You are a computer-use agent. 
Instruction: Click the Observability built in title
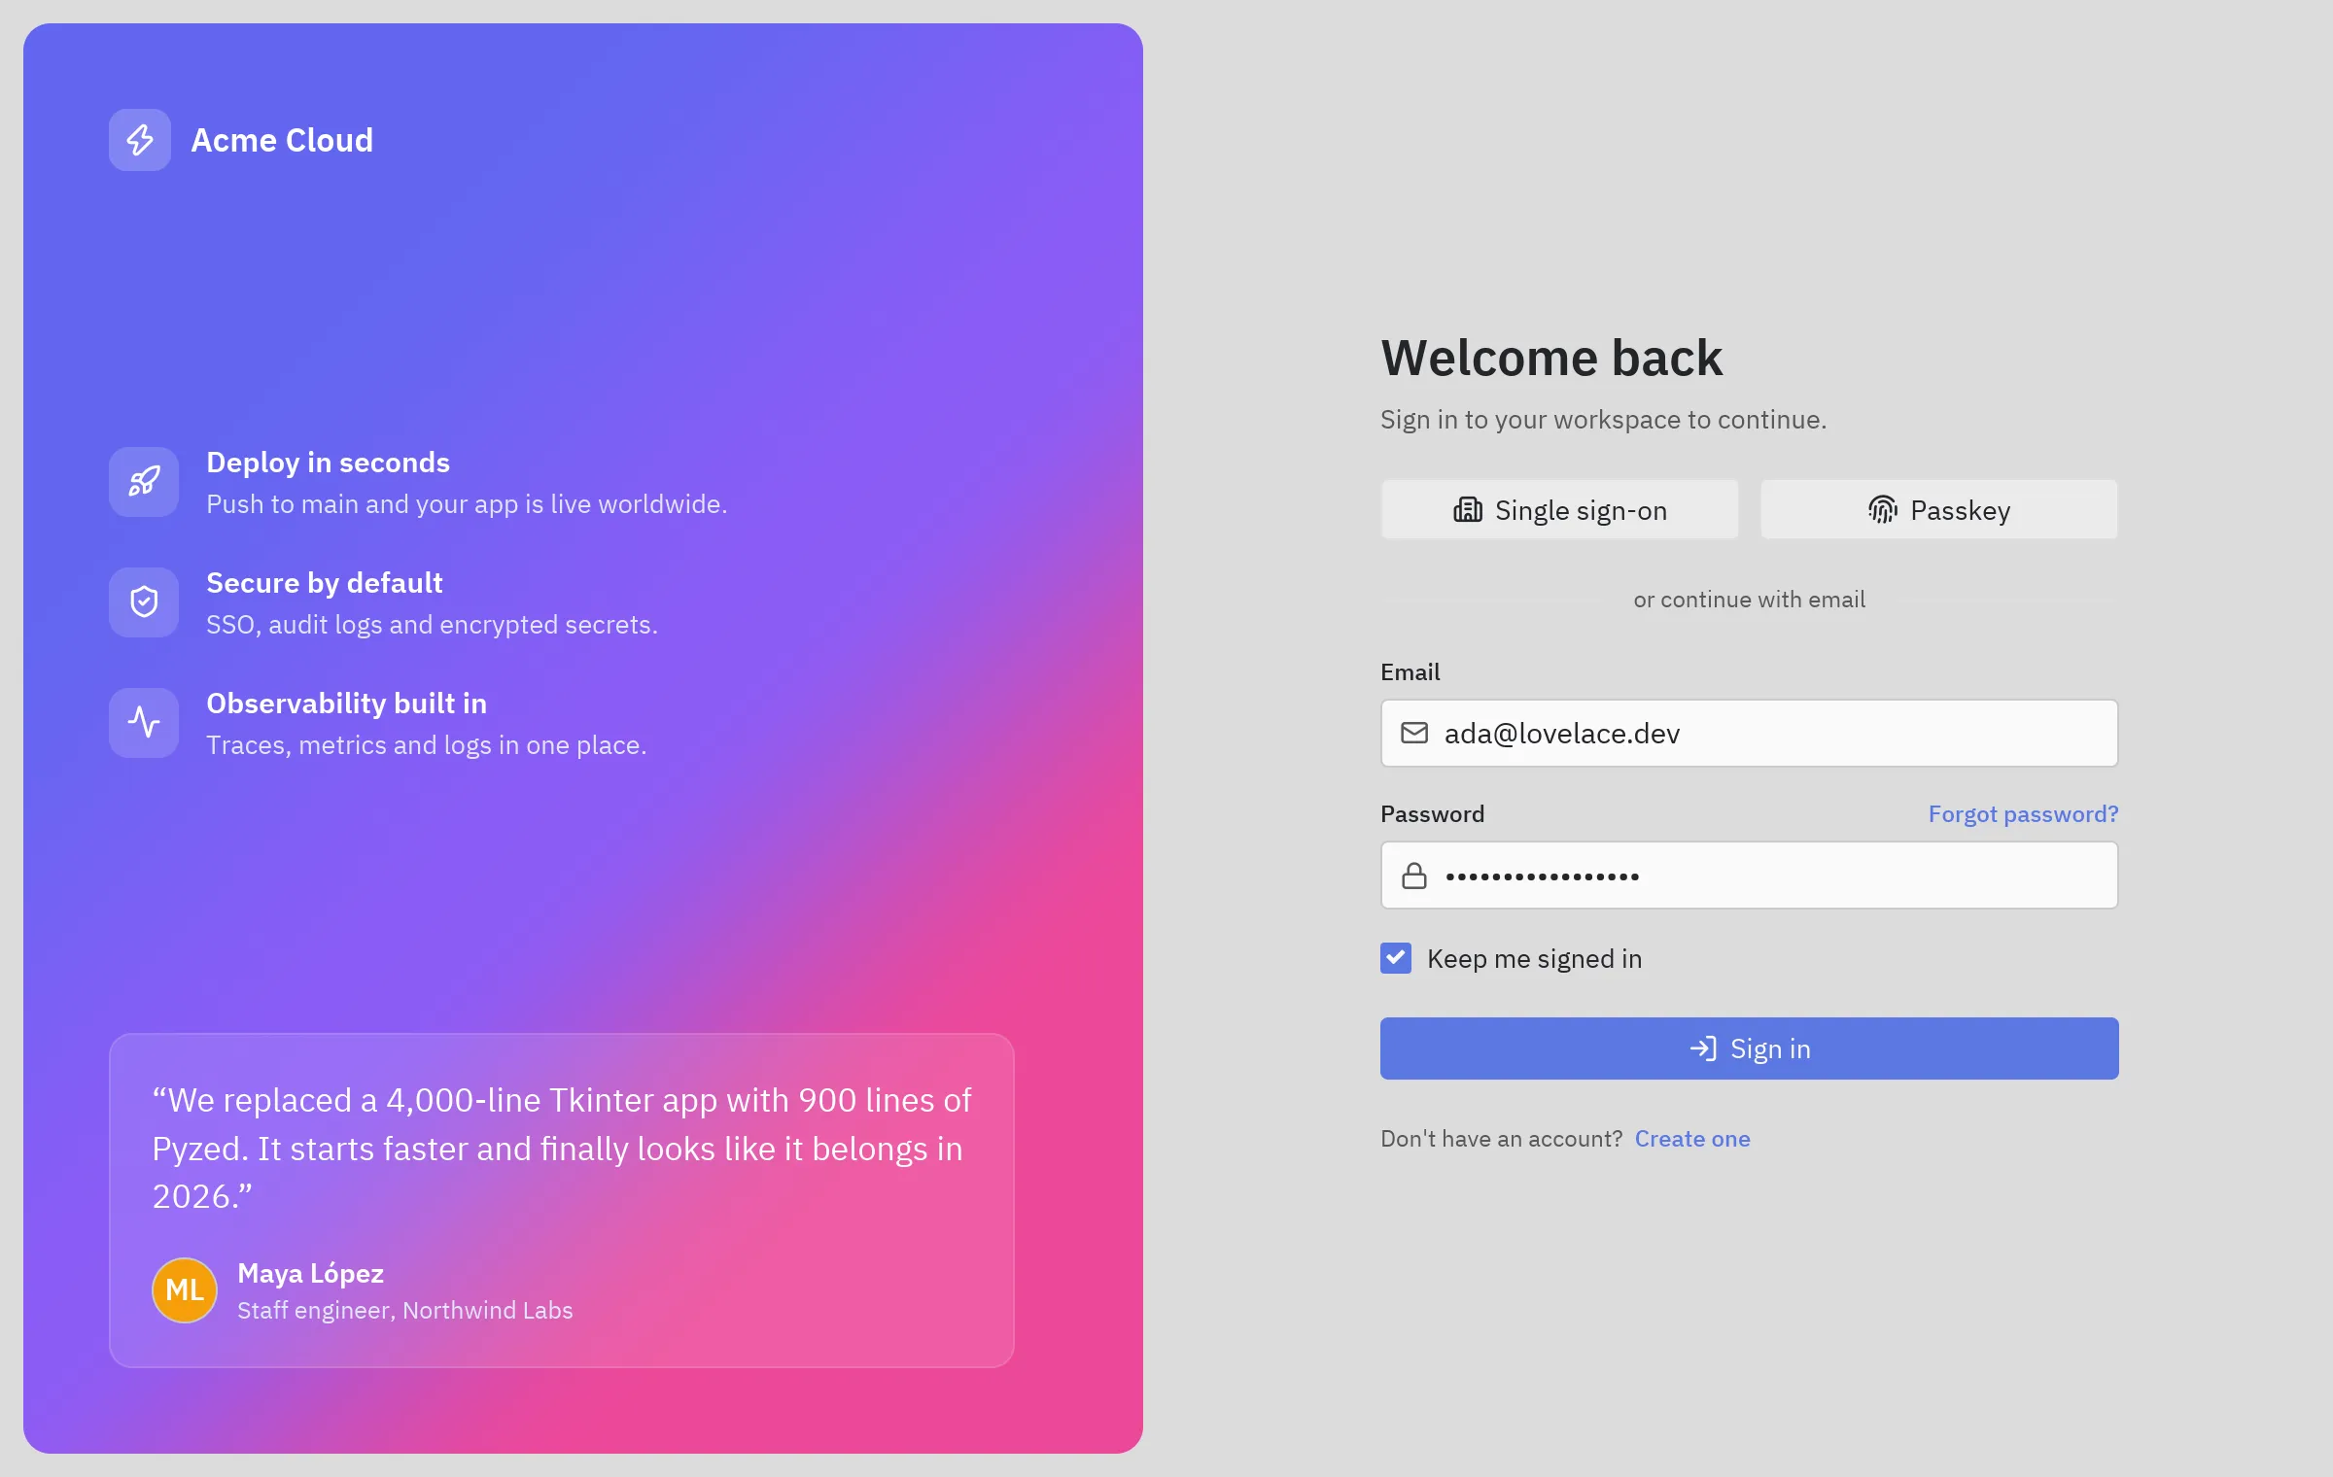point(347,704)
